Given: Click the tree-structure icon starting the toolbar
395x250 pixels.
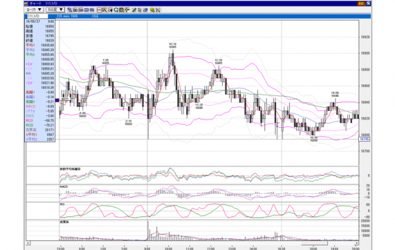Looking at the screenshot, I should tap(70, 10).
